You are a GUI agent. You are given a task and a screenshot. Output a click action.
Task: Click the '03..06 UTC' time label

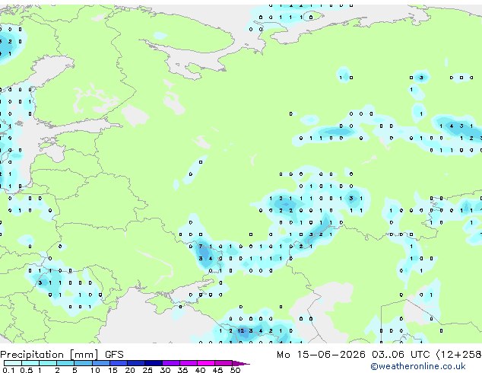(x=401, y=355)
